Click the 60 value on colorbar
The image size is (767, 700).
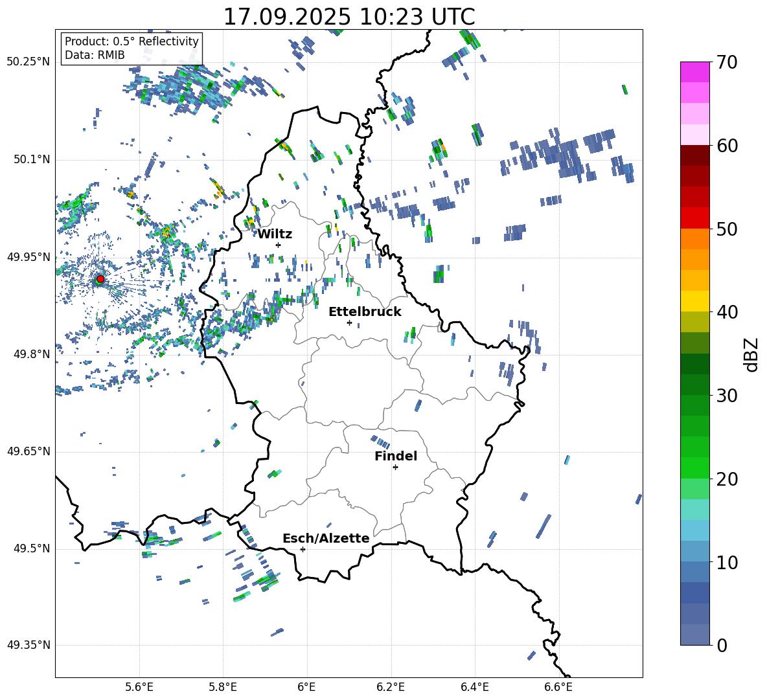point(727,146)
